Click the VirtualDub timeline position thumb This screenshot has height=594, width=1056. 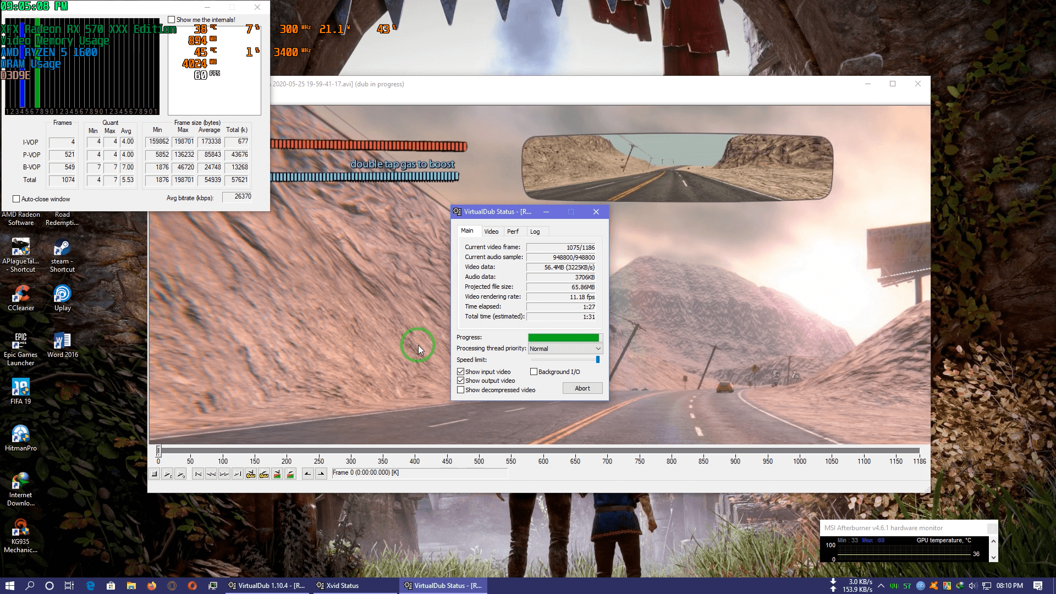pos(158,451)
